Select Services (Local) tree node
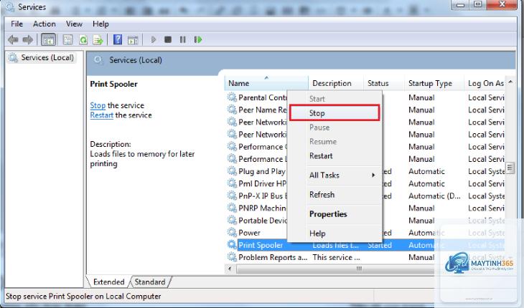 point(42,58)
